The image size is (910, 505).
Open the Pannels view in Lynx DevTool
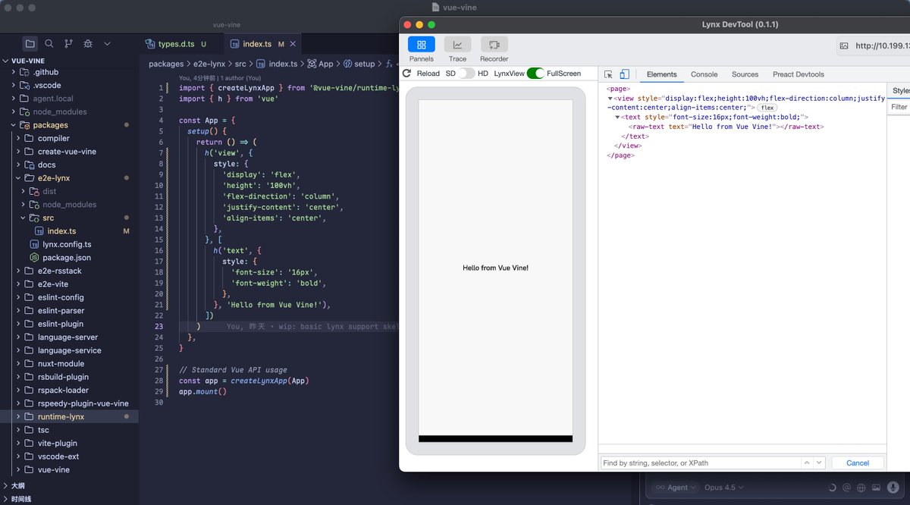(x=421, y=45)
